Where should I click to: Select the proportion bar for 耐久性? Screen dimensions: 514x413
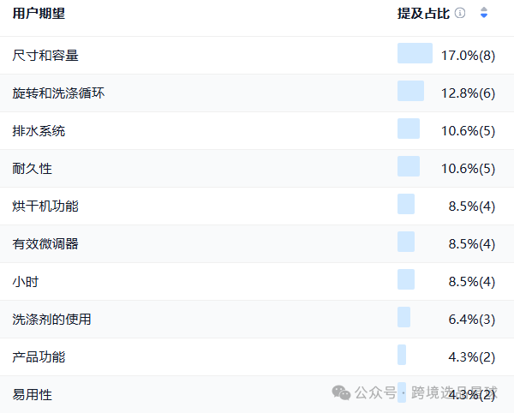pyautogui.click(x=409, y=166)
